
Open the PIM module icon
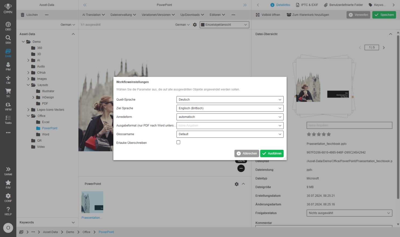click(x=8, y=66)
